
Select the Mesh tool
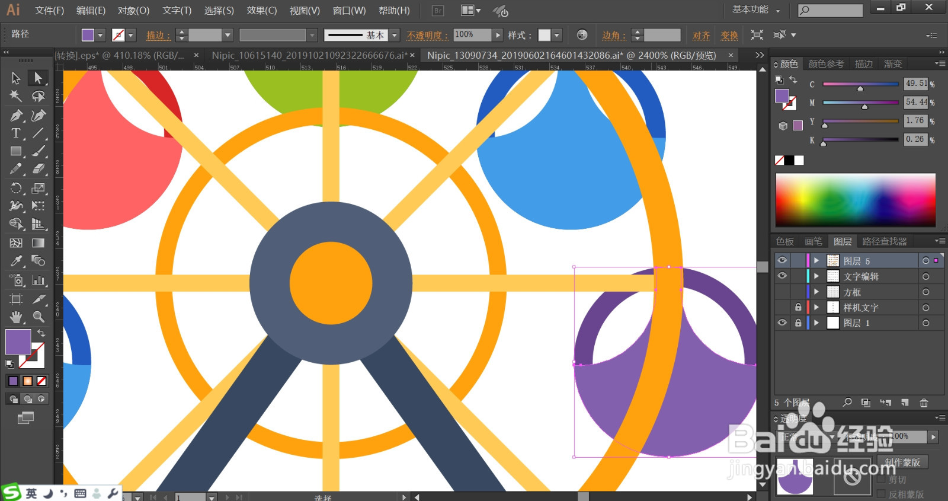click(x=16, y=243)
